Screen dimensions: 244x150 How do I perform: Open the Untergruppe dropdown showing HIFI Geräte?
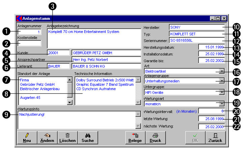(x=222, y=92)
